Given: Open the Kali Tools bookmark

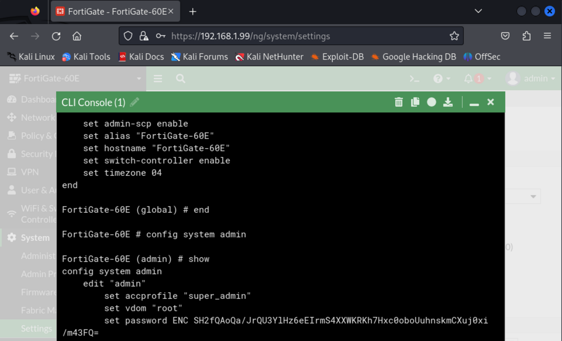Looking at the screenshot, I should (86, 57).
